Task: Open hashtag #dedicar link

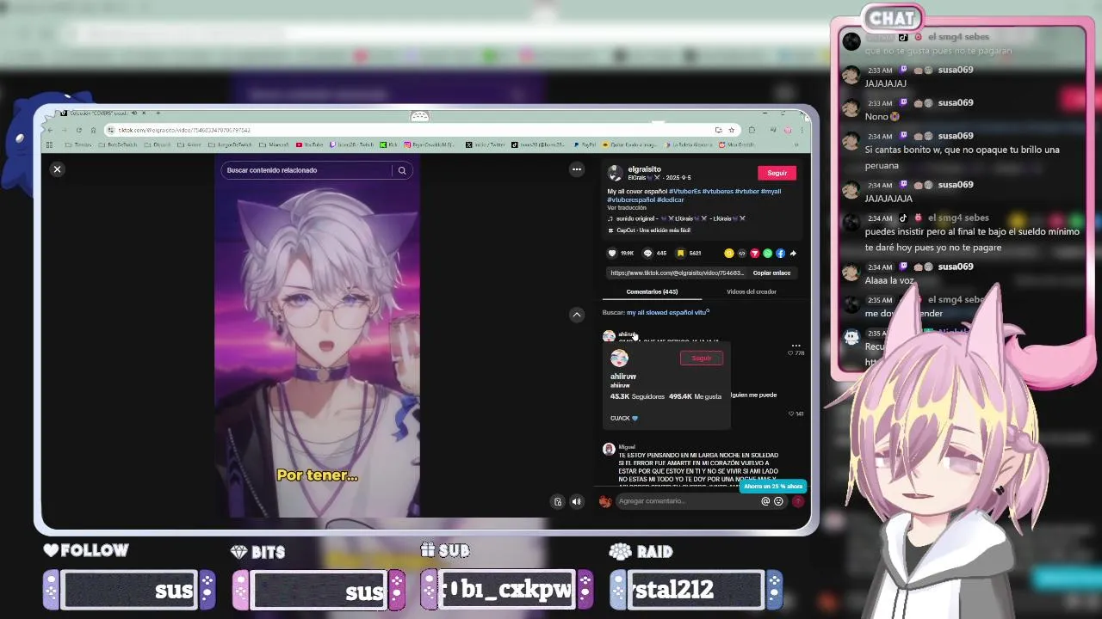Action: pyautogui.click(x=671, y=199)
